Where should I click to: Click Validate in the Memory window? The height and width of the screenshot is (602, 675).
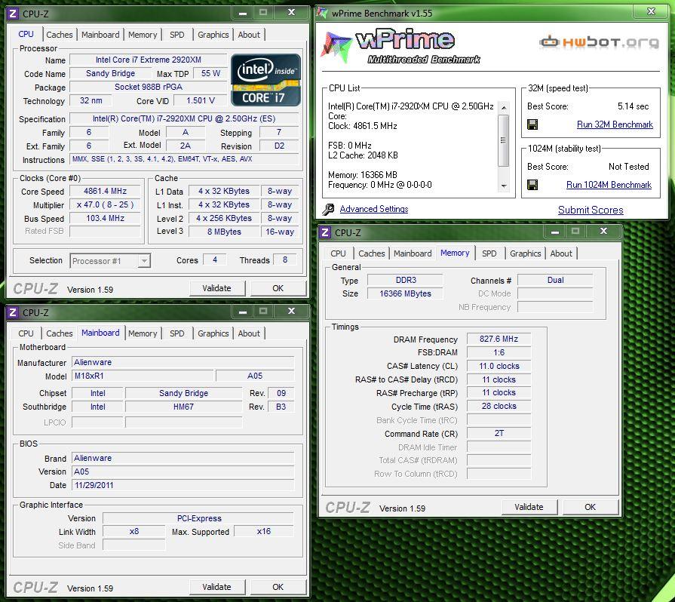click(x=529, y=507)
